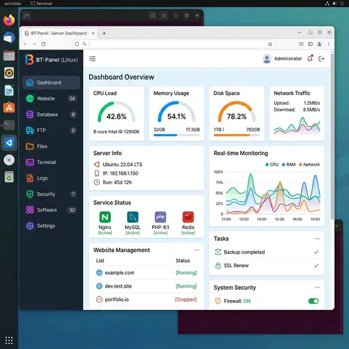Image resolution: width=349 pixels, height=349 pixels.
Task: Click the Running status of example.com
Action: (x=186, y=273)
